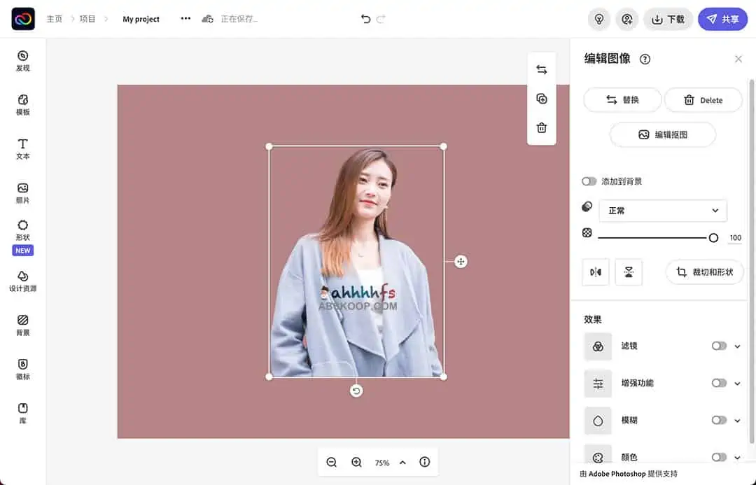Image resolution: width=756 pixels, height=485 pixels.
Task: Open the 照片 photos panel
Action: [x=22, y=192]
